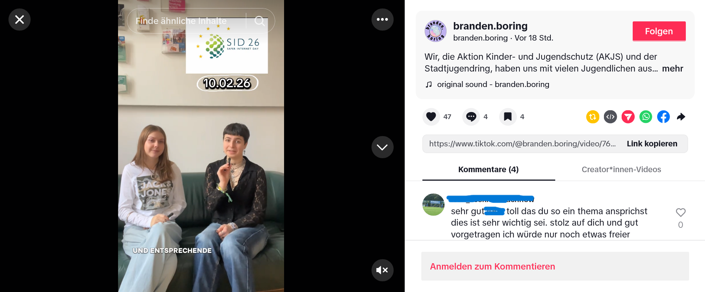Select the Kommentare (4) tab
Image resolution: width=705 pixels, height=292 pixels.
coord(488,170)
